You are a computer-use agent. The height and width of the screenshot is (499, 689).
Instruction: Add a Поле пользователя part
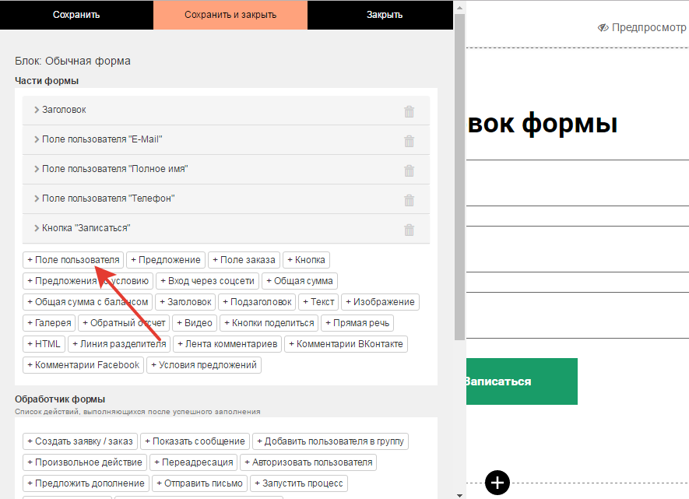(x=73, y=260)
